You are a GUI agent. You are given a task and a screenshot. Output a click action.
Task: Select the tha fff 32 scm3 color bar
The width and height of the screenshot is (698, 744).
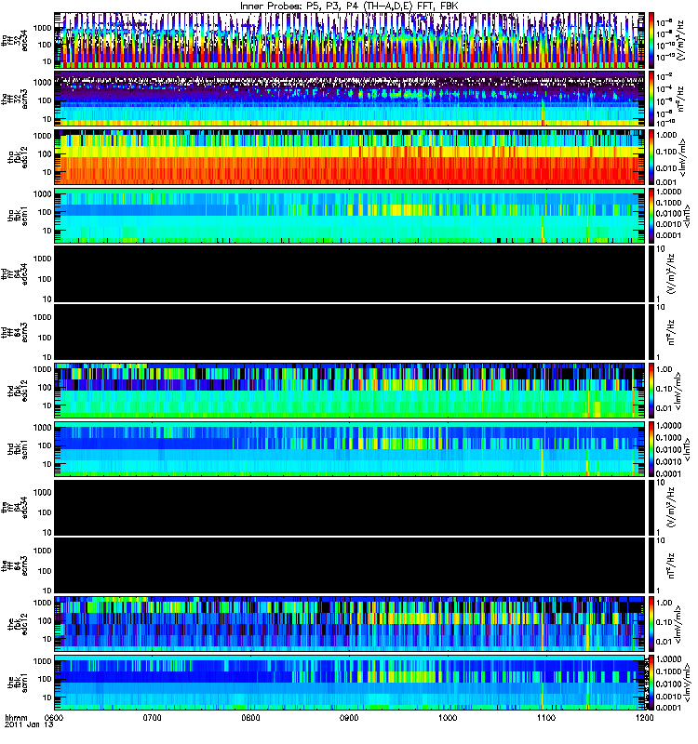pos(651,99)
